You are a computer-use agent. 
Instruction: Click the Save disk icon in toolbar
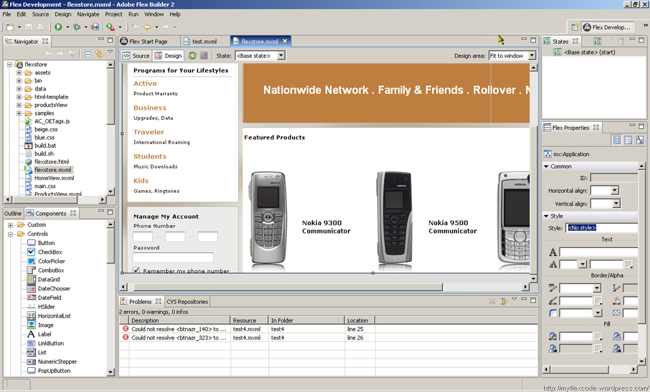click(x=29, y=27)
